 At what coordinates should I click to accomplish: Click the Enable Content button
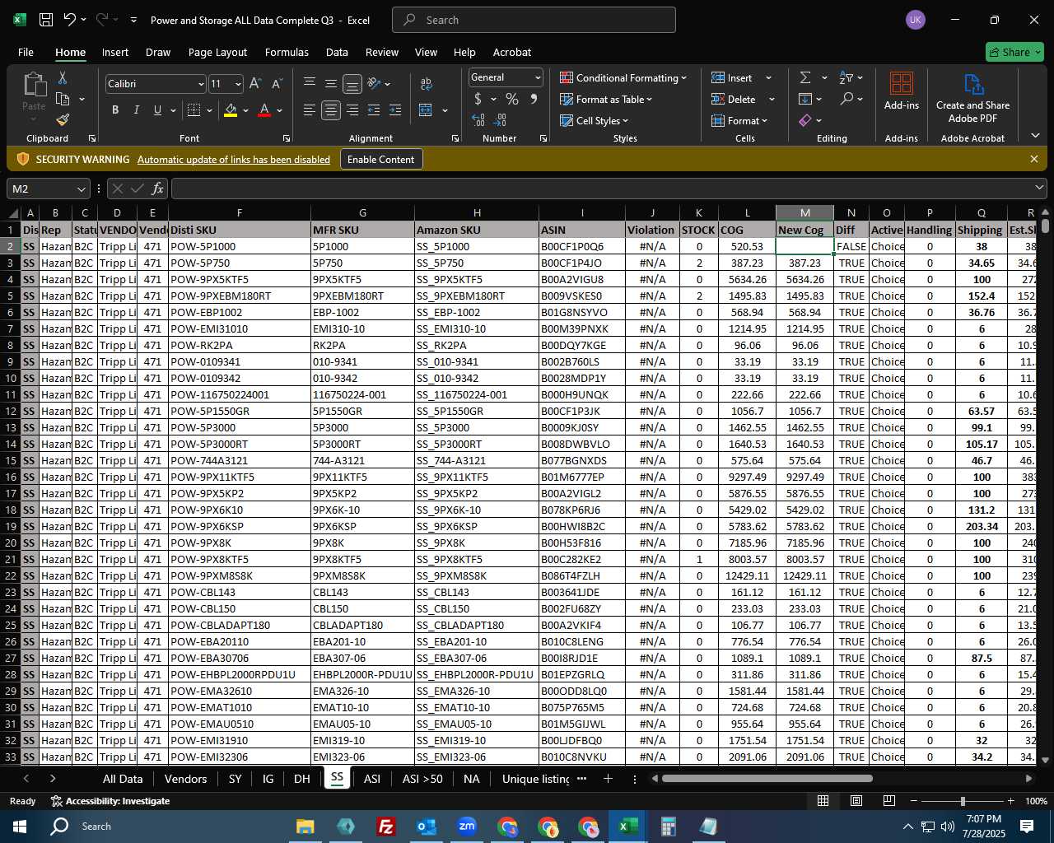coord(381,159)
